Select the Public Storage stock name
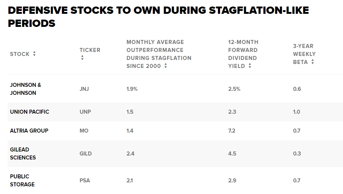 [x=22, y=180]
